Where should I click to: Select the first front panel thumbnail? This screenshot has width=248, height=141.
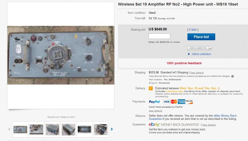click(x=20, y=129)
